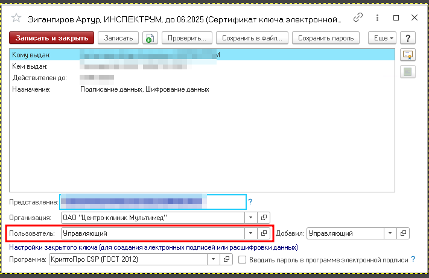Click the 'Записать и закрыть' button
The image size is (429, 278).
pyautogui.click(x=52, y=38)
